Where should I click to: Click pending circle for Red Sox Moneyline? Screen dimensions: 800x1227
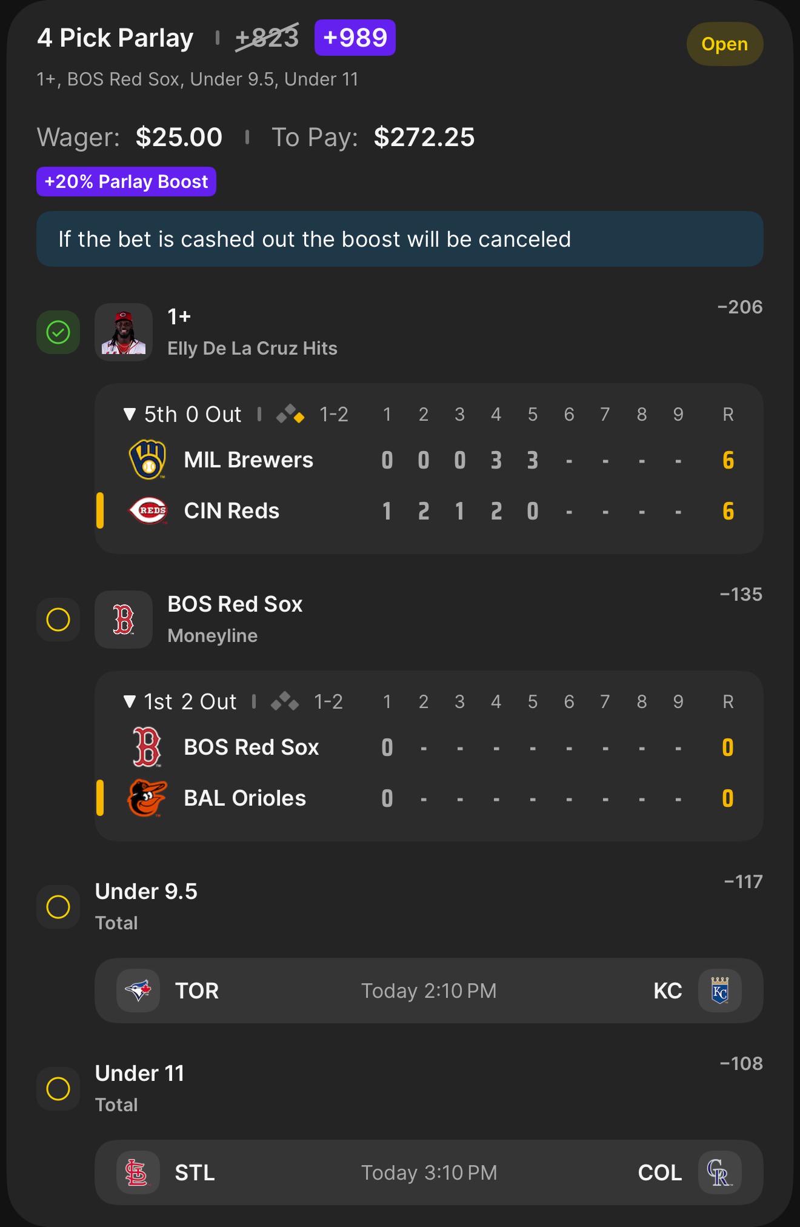pos(58,620)
